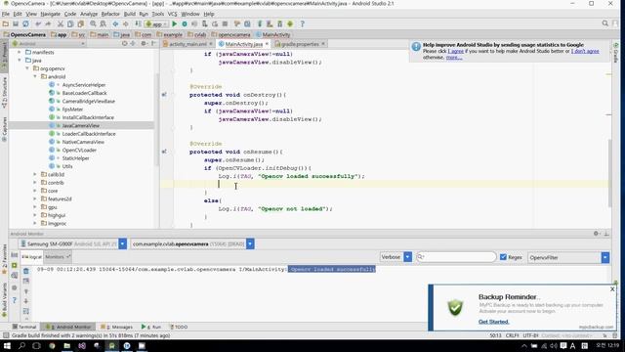Image resolution: width=625 pixels, height=352 pixels.
Task: Click the Back navigation arrow icon
Action: click(115, 23)
